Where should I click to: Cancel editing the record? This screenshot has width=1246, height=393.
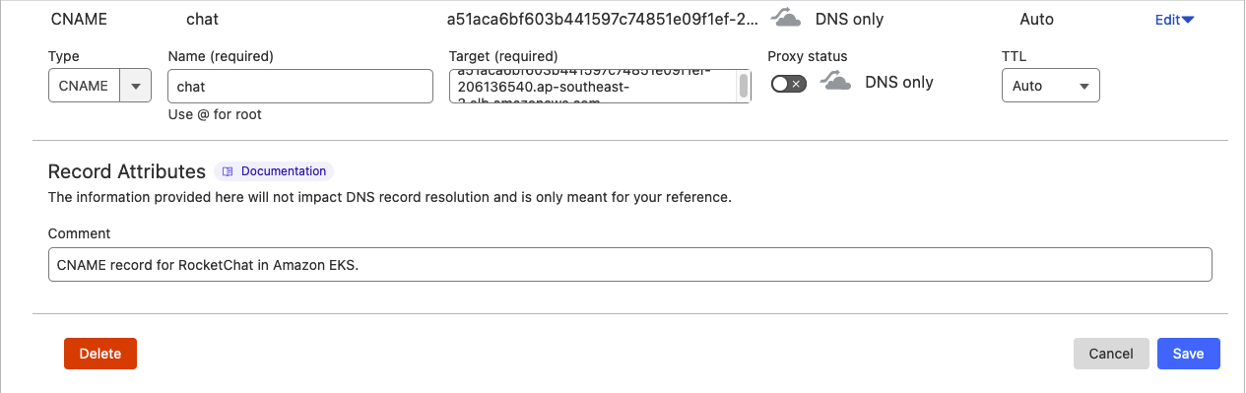click(x=1111, y=354)
